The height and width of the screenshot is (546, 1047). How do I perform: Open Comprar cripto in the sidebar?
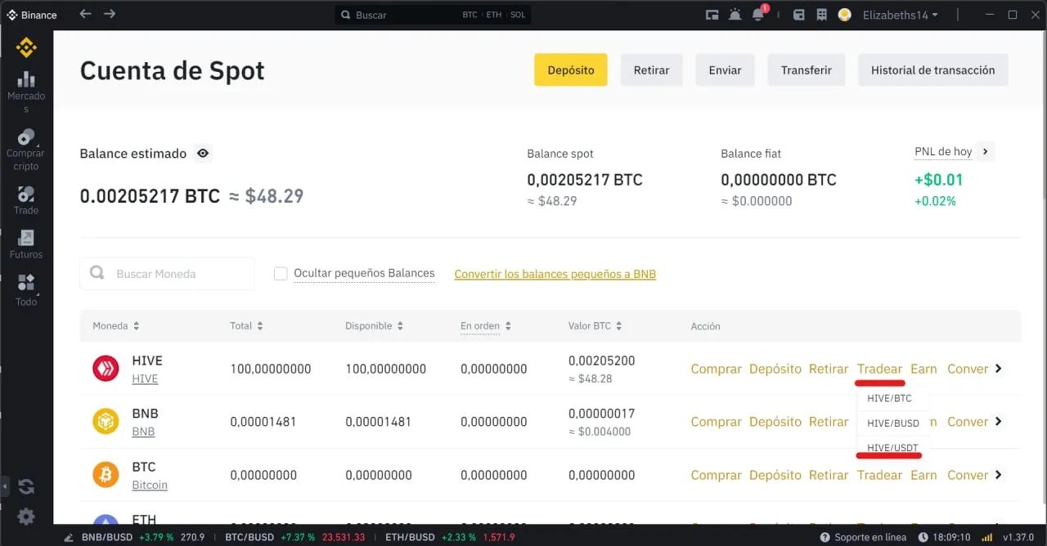pos(26,150)
